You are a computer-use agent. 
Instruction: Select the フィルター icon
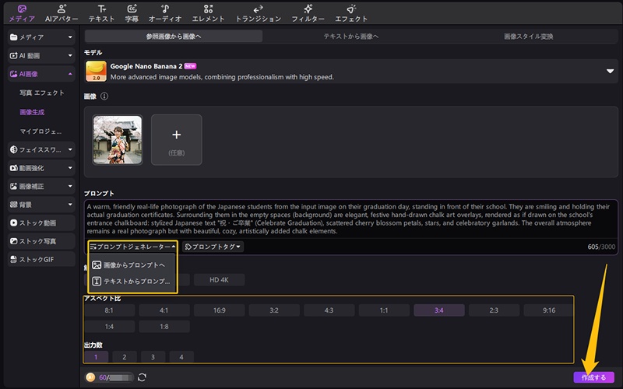(308, 12)
